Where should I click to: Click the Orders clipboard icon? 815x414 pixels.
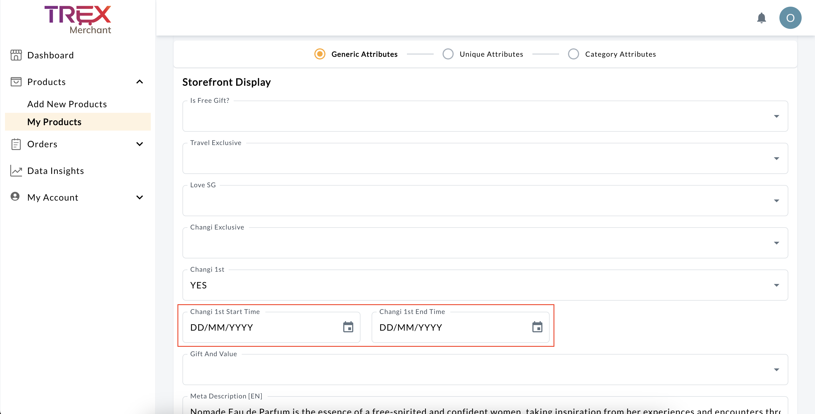pos(16,144)
